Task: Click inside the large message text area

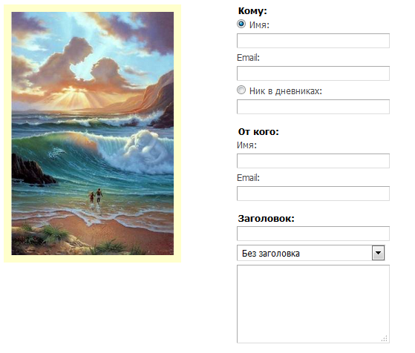Action: (x=313, y=304)
